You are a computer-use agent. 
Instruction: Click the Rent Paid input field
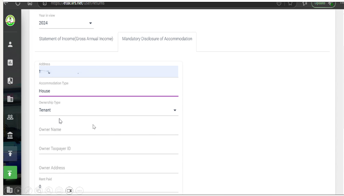(108, 187)
